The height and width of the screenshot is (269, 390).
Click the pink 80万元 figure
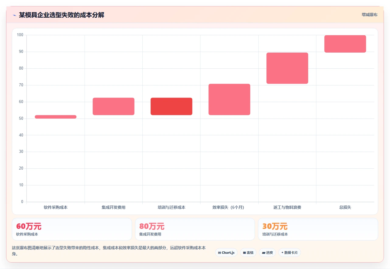click(152, 226)
